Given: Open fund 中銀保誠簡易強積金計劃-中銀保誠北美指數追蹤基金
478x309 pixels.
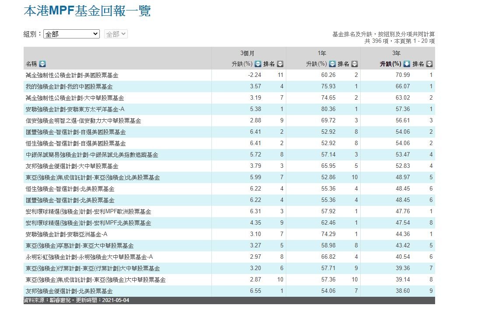Looking at the screenshot, I should [92, 155].
